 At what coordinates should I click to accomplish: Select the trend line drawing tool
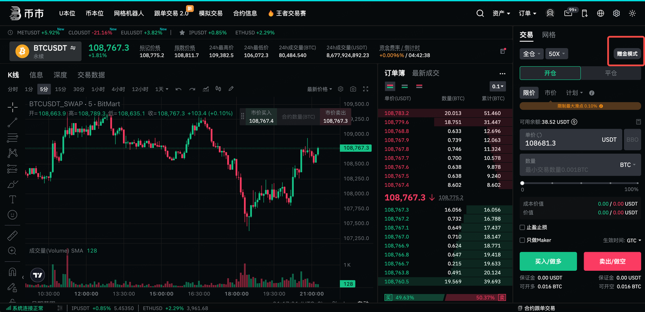13,122
